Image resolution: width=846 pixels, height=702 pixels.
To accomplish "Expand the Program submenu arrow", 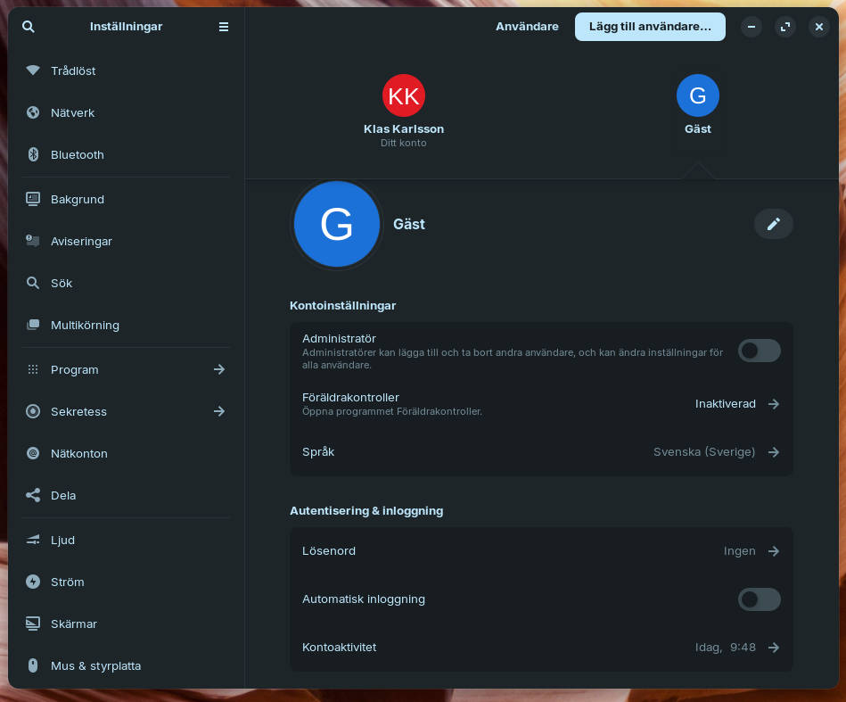I will pos(219,369).
